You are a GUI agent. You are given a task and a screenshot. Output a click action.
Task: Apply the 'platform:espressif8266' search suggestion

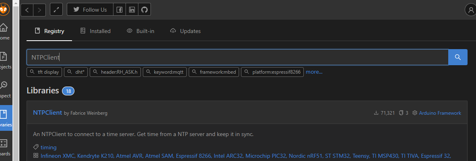[272, 72]
